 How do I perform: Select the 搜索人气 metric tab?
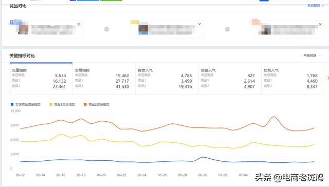point(167,79)
